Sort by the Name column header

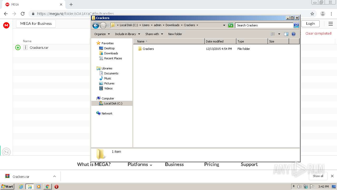click(169, 41)
